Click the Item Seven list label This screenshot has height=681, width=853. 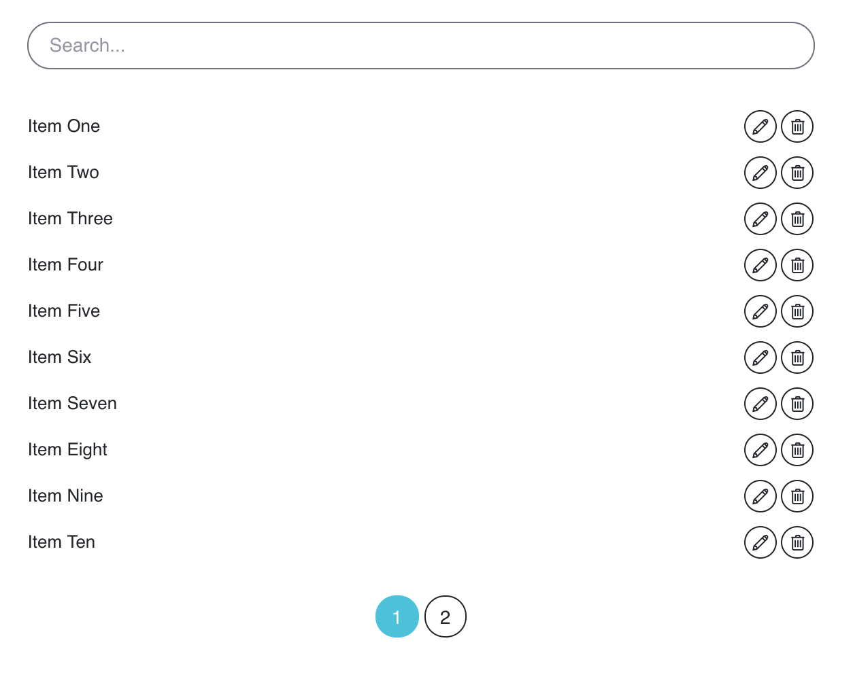(x=72, y=404)
